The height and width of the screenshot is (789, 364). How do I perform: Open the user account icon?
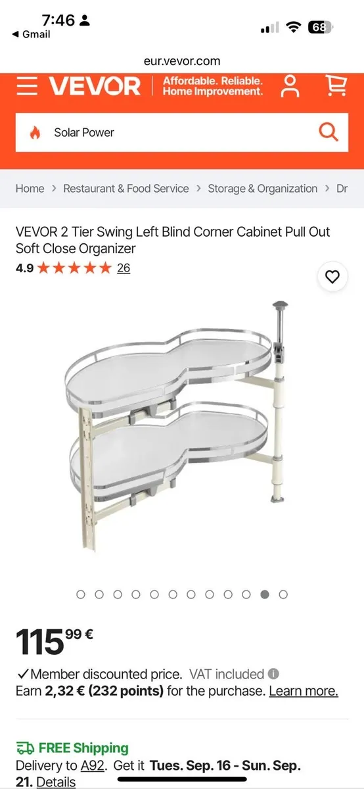click(290, 86)
